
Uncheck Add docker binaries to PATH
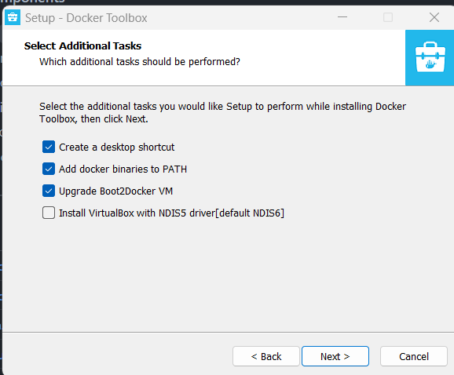49,169
